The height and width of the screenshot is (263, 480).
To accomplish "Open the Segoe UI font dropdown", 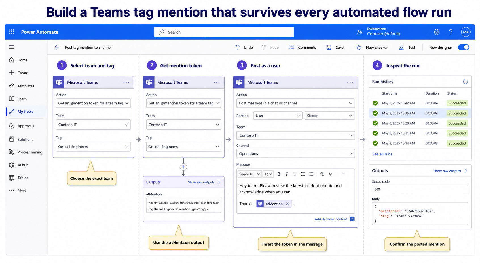I will pyautogui.click(x=249, y=174).
